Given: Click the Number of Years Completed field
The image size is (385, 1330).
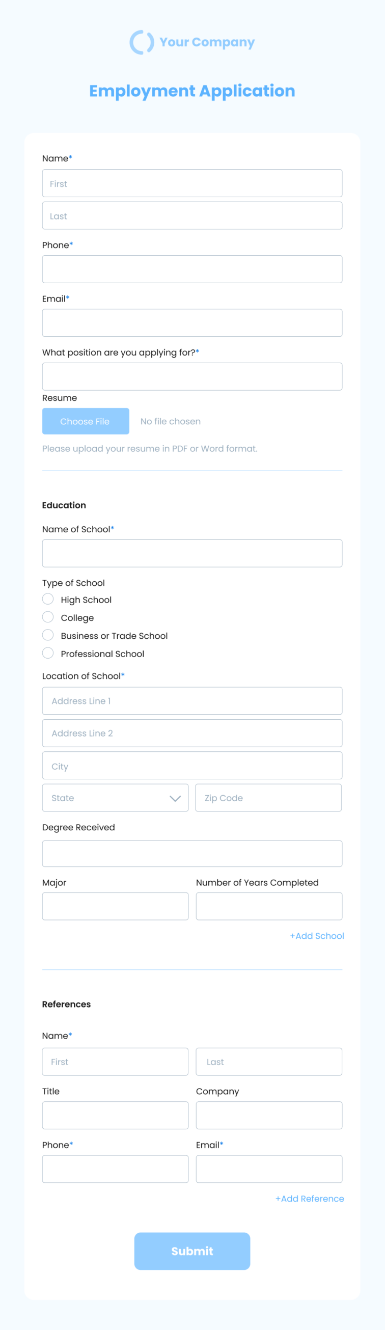Looking at the screenshot, I should (269, 906).
